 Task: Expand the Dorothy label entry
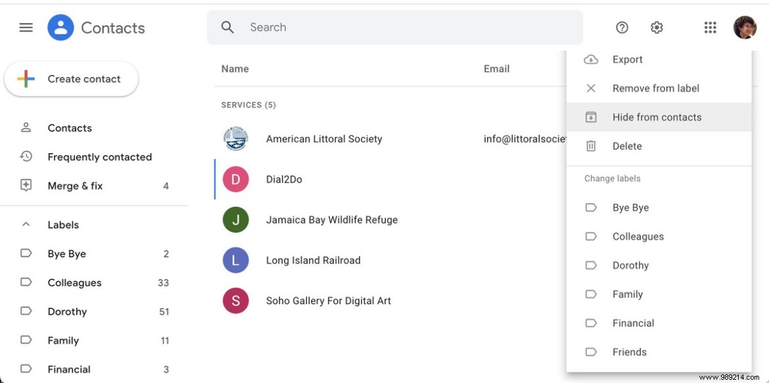pyautogui.click(x=67, y=311)
